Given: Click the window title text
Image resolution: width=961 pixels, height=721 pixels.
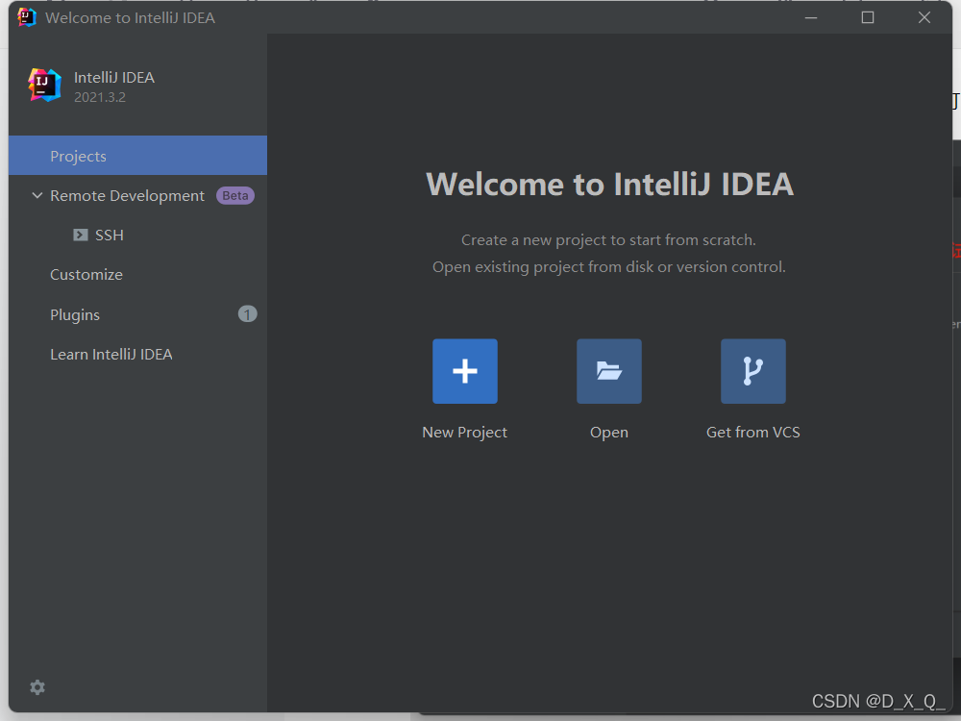Looking at the screenshot, I should (x=130, y=17).
